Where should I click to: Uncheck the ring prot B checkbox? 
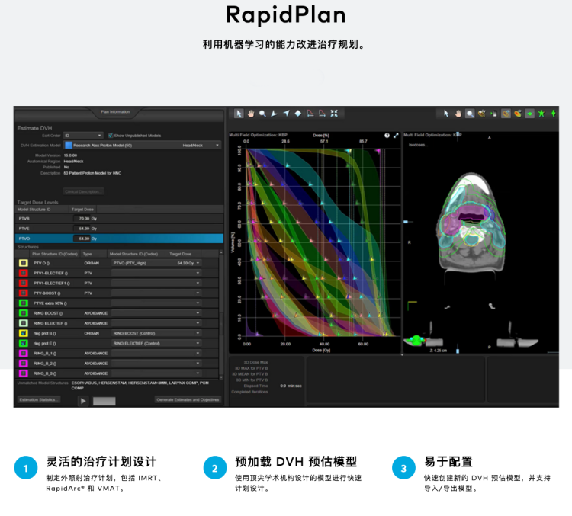tap(24, 333)
